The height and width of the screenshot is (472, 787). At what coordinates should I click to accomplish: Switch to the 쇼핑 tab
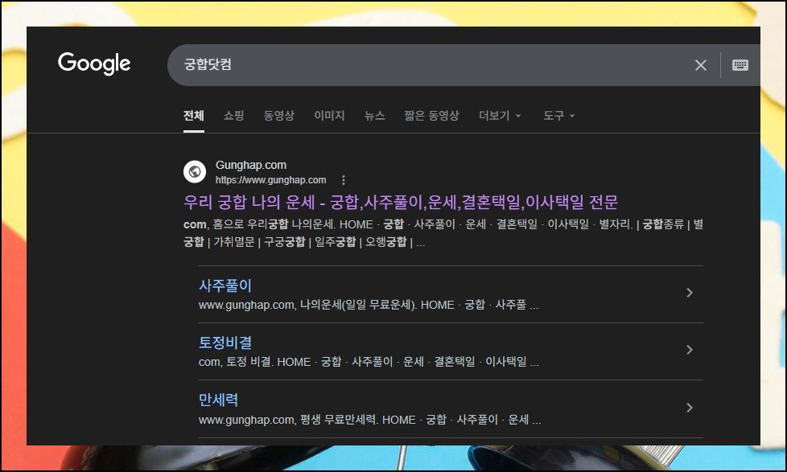(x=234, y=116)
